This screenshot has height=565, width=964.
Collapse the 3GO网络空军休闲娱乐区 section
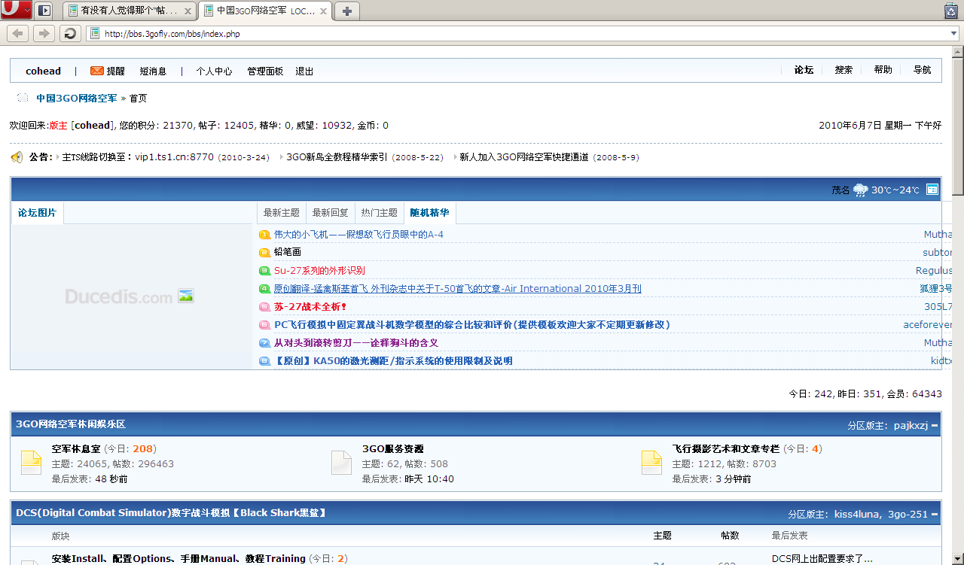[x=935, y=426]
